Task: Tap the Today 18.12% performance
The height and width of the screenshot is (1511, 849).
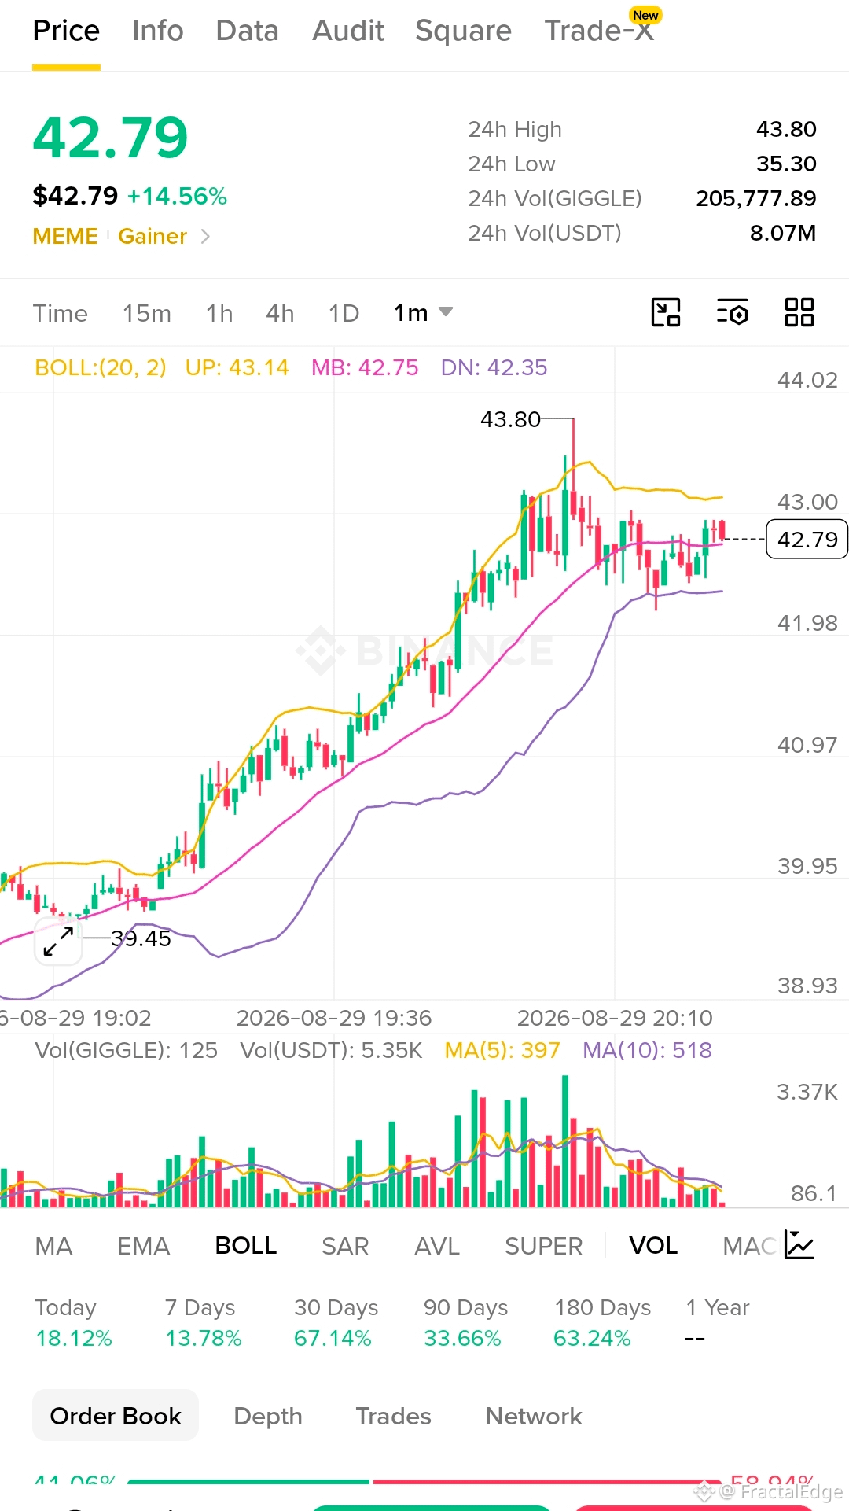Action: pos(73,1322)
